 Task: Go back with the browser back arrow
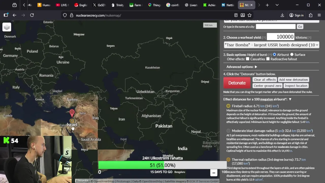tap(14, 15)
